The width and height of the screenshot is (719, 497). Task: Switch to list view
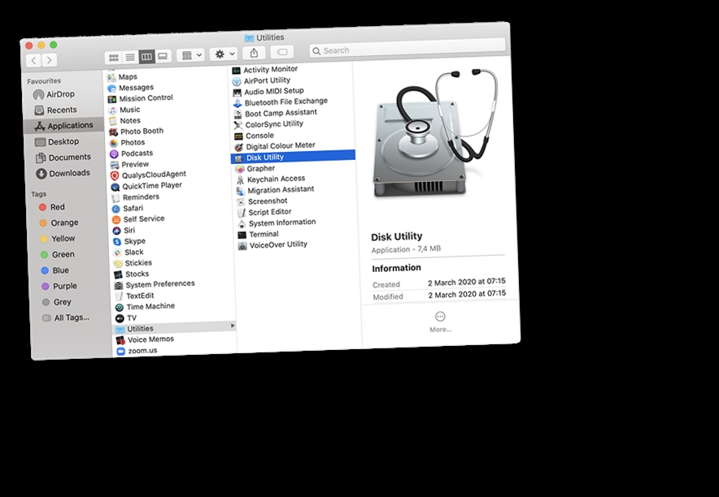pyautogui.click(x=130, y=55)
